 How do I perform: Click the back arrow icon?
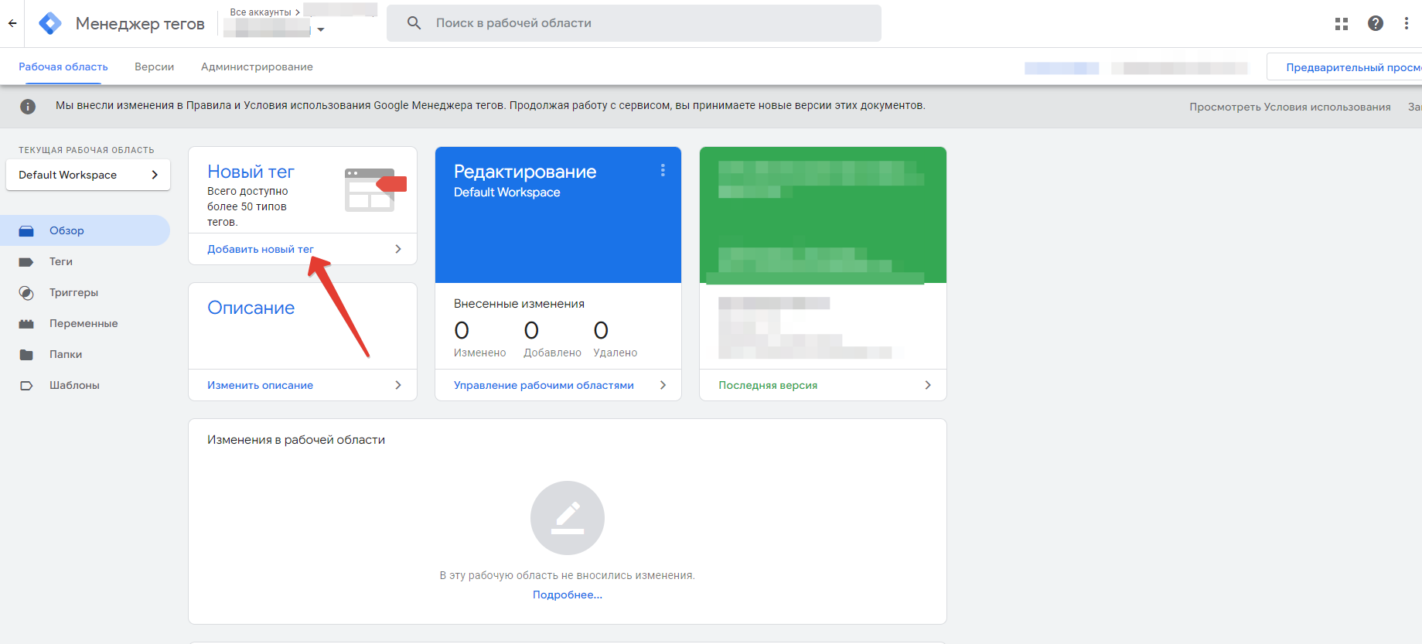coord(12,23)
